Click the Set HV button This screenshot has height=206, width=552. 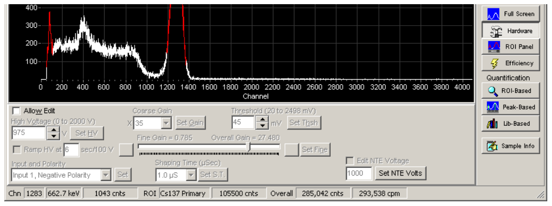point(87,133)
